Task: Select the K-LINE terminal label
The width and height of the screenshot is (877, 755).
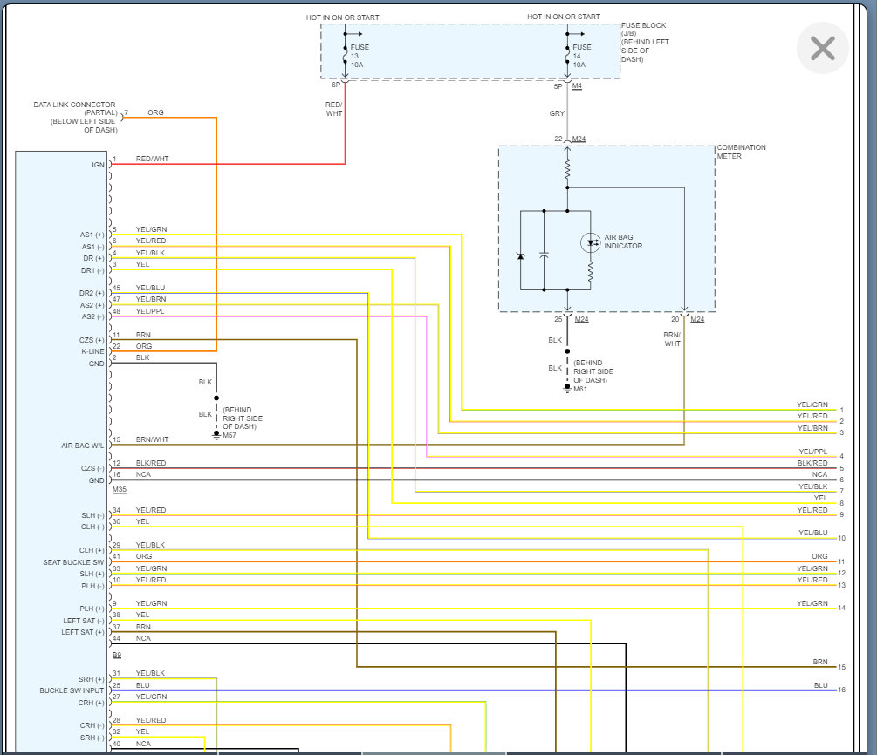Action: coord(92,351)
